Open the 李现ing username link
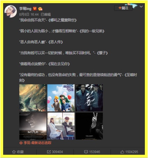148x158 pixels. (x=25, y=9)
